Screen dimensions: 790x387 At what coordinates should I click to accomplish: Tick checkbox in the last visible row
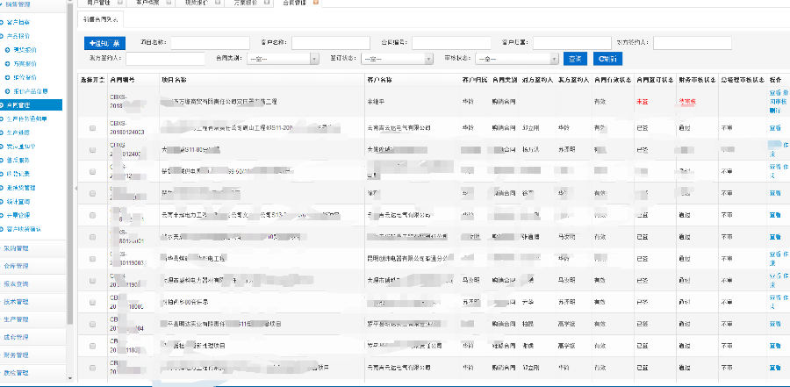(93, 368)
